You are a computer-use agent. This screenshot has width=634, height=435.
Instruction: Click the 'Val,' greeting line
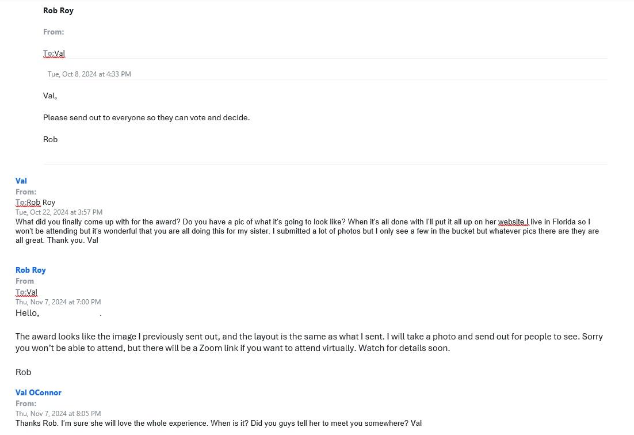pyautogui.click(x=49, y=96)
